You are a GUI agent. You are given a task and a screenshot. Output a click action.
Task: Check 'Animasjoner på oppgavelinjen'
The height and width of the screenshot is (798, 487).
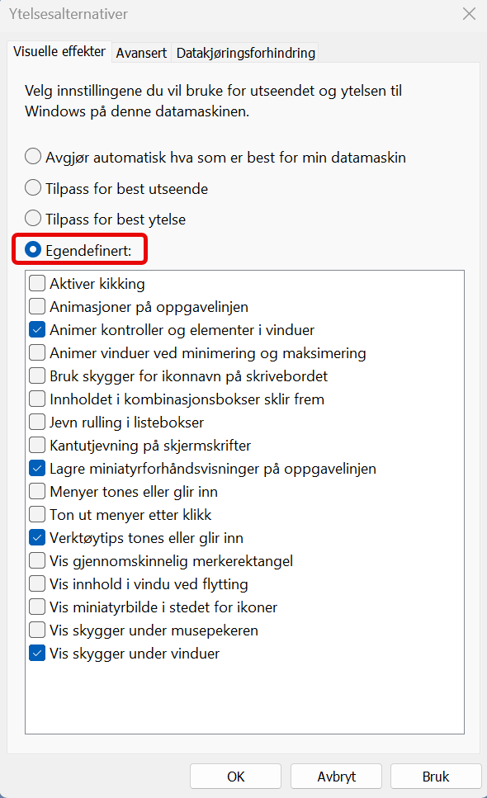point(36,306)
